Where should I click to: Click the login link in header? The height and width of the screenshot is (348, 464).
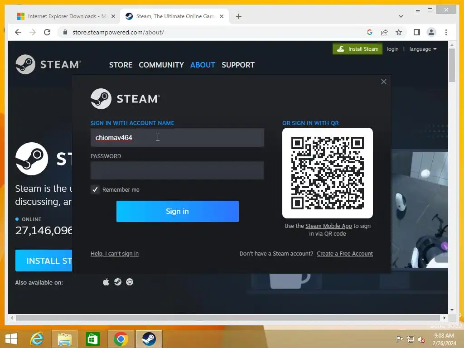393,49
